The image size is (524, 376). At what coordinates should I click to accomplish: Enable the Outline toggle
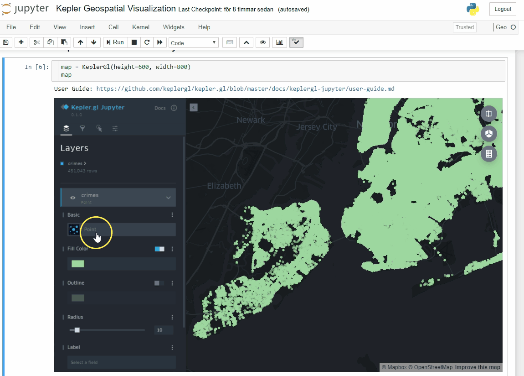pos(159,283)
